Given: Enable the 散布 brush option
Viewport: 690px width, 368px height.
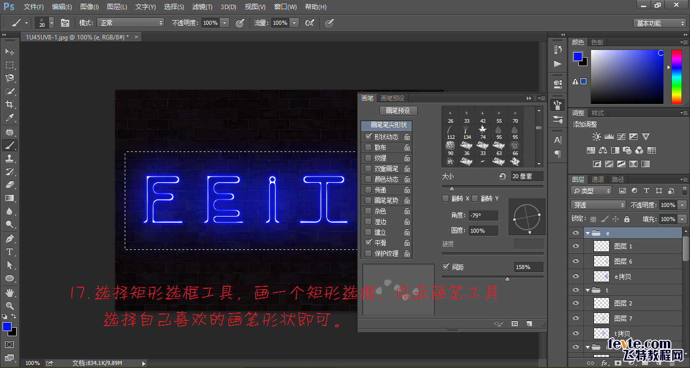Looking at the screenshot, I should [368, 147].
